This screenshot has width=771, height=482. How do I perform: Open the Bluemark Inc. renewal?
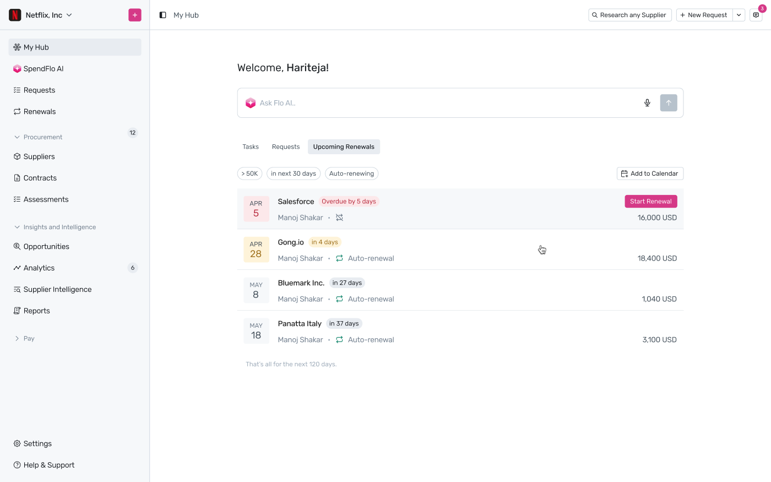pyautogui.click(x=301, y=283)
